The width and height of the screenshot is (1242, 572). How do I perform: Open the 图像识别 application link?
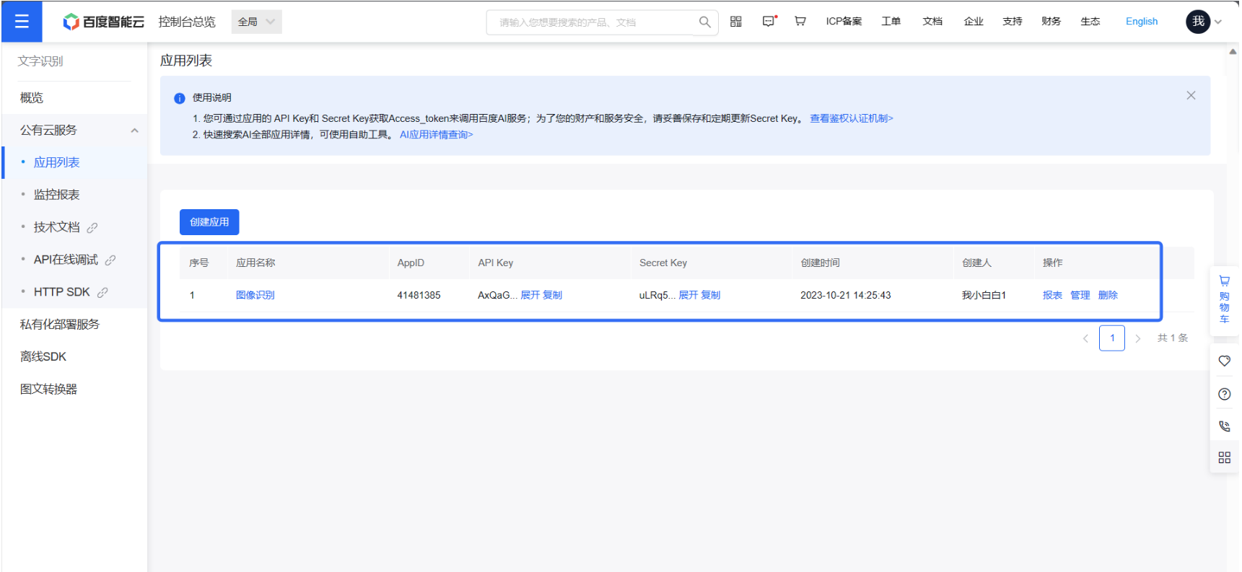(255, 295)
